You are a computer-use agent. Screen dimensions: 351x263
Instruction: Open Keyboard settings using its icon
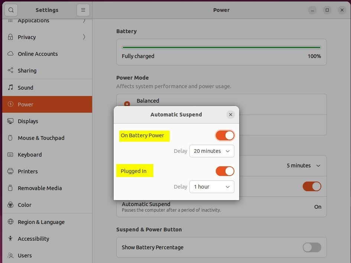pos(11,154)
